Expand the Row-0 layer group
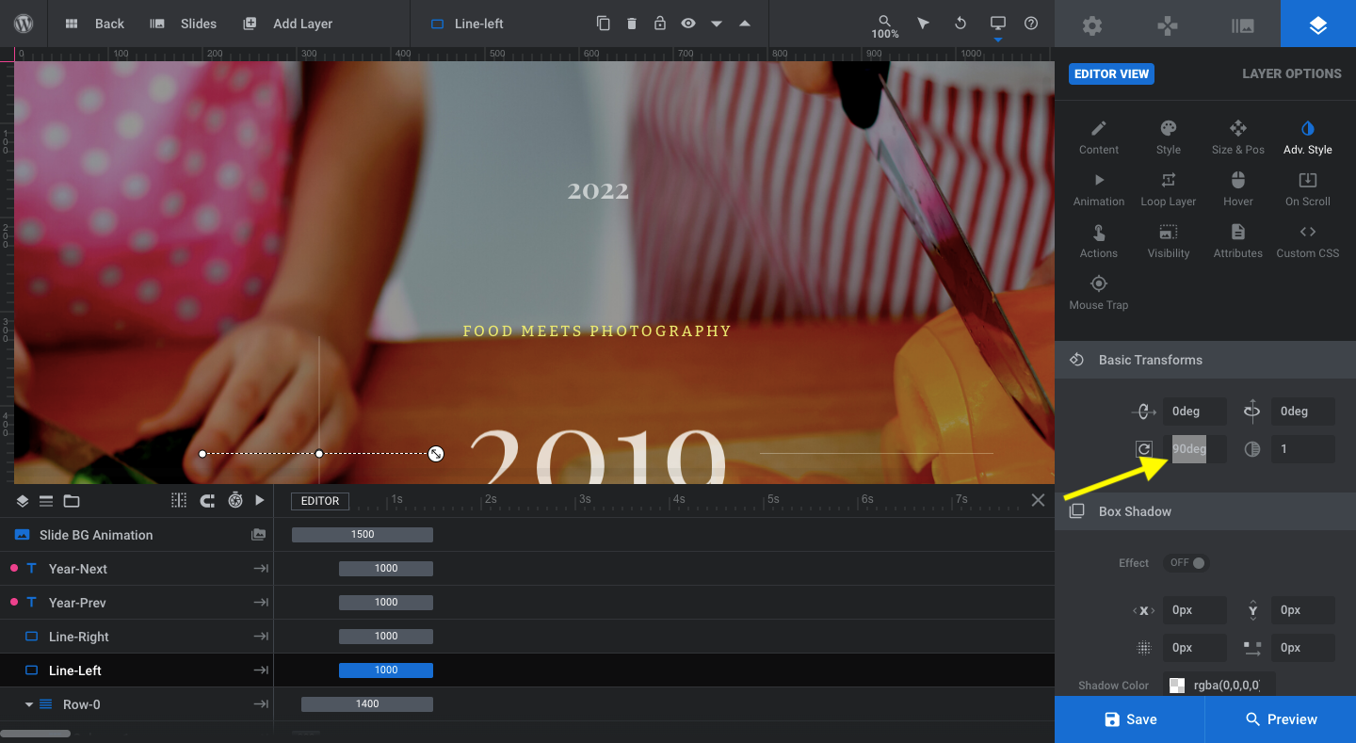The image size is (1356, 743). (x=29, y=704)
